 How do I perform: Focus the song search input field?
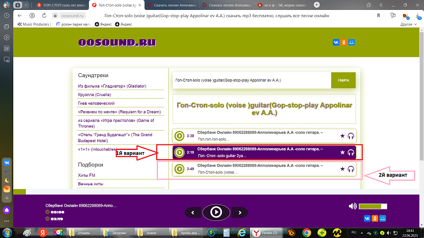point(252,80)
